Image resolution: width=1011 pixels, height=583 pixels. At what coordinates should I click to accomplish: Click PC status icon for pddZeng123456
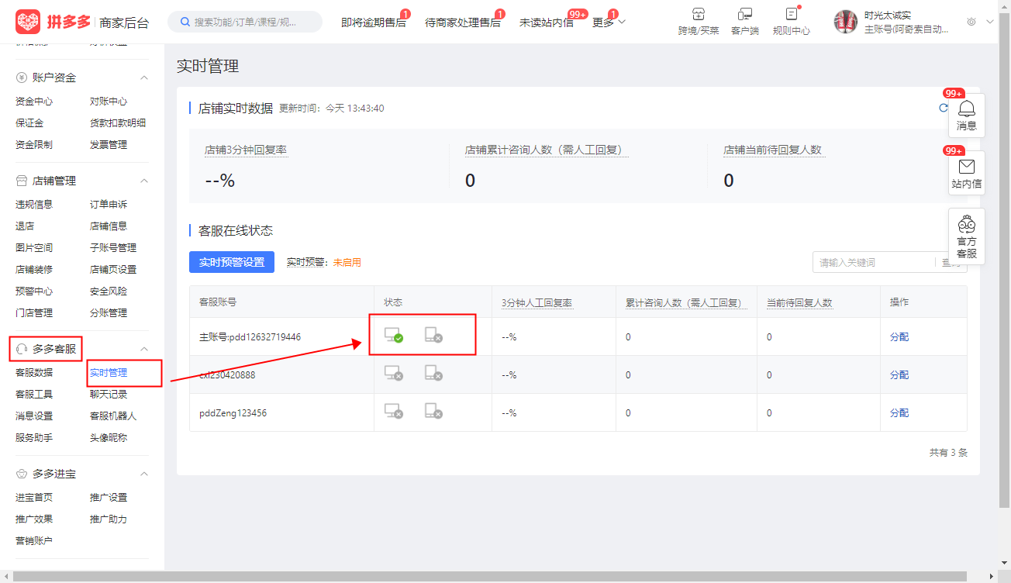pos(393,411)
